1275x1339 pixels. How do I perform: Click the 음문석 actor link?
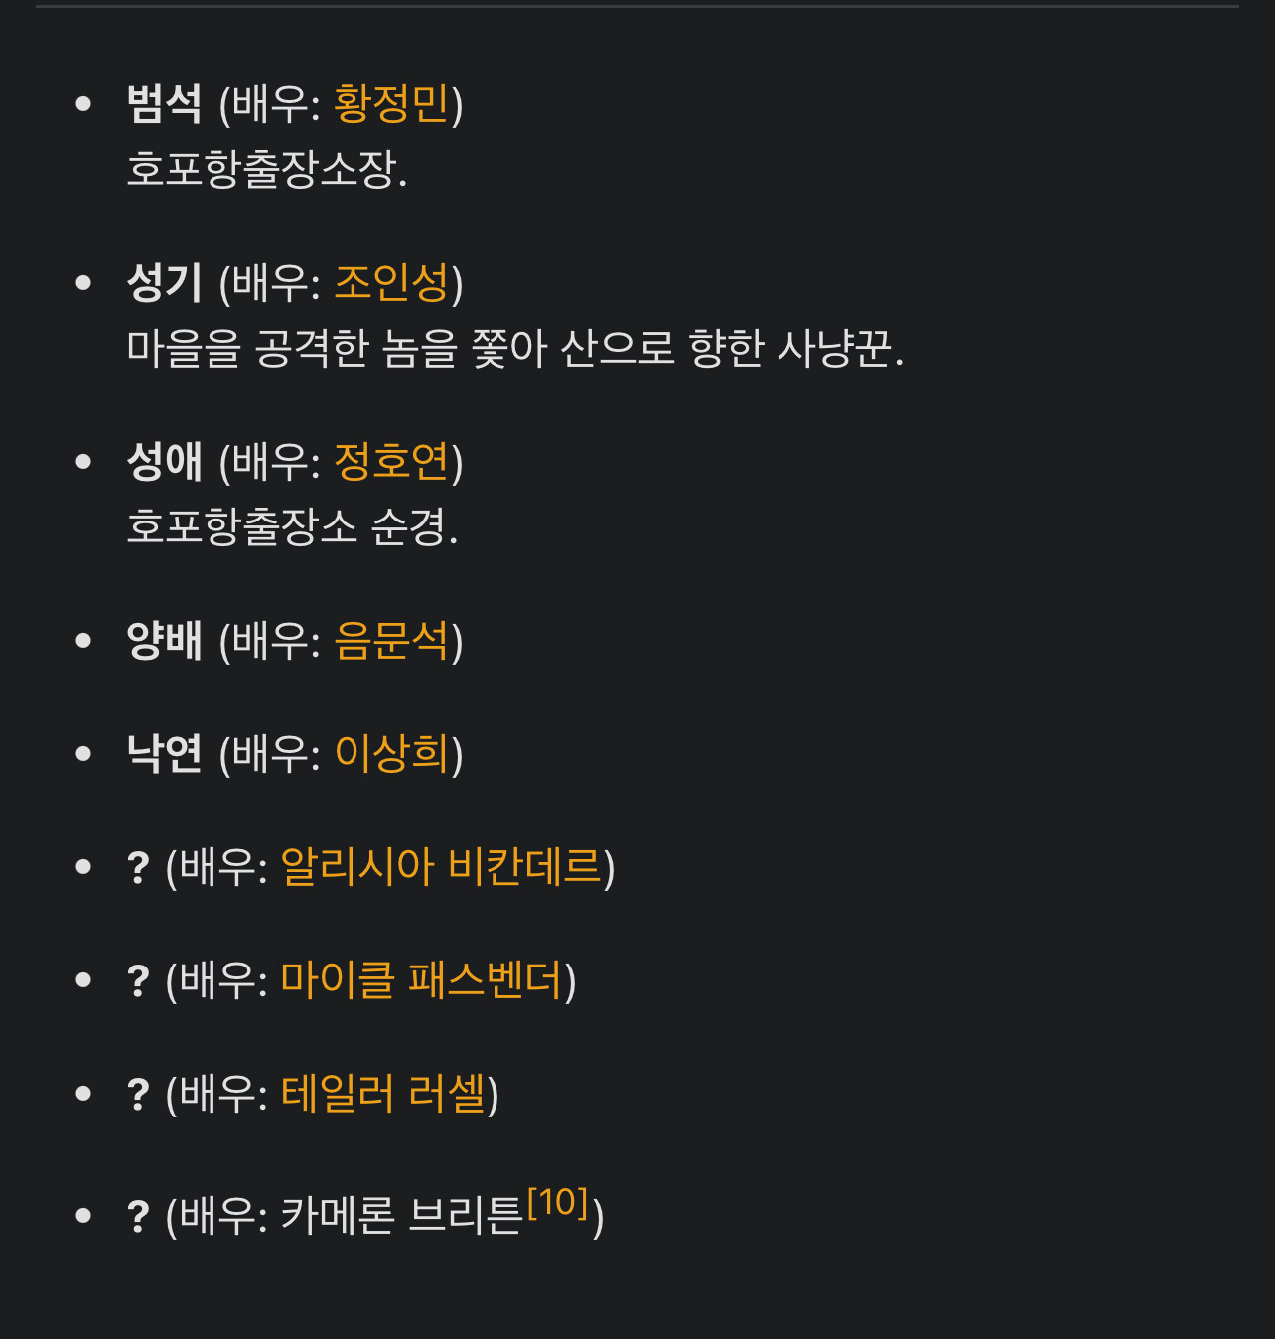[x=391, y=641]
